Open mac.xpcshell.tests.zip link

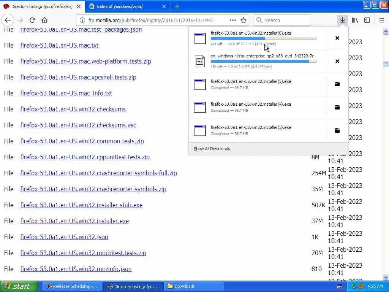(78, 77)
